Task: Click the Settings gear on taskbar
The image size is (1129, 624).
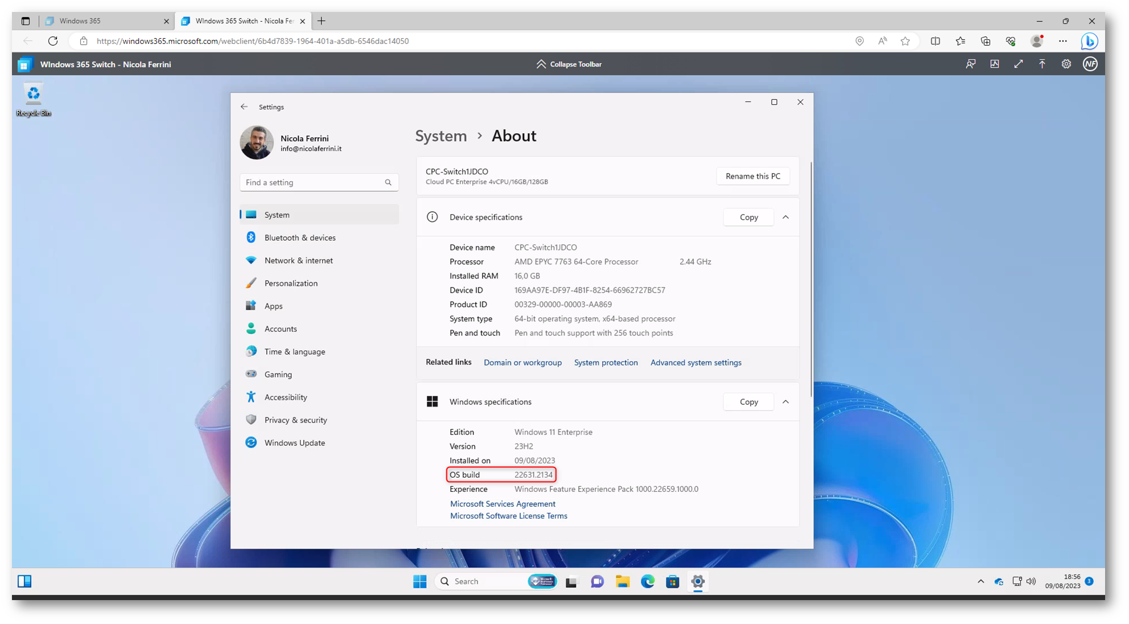Action: coord(698,581)
